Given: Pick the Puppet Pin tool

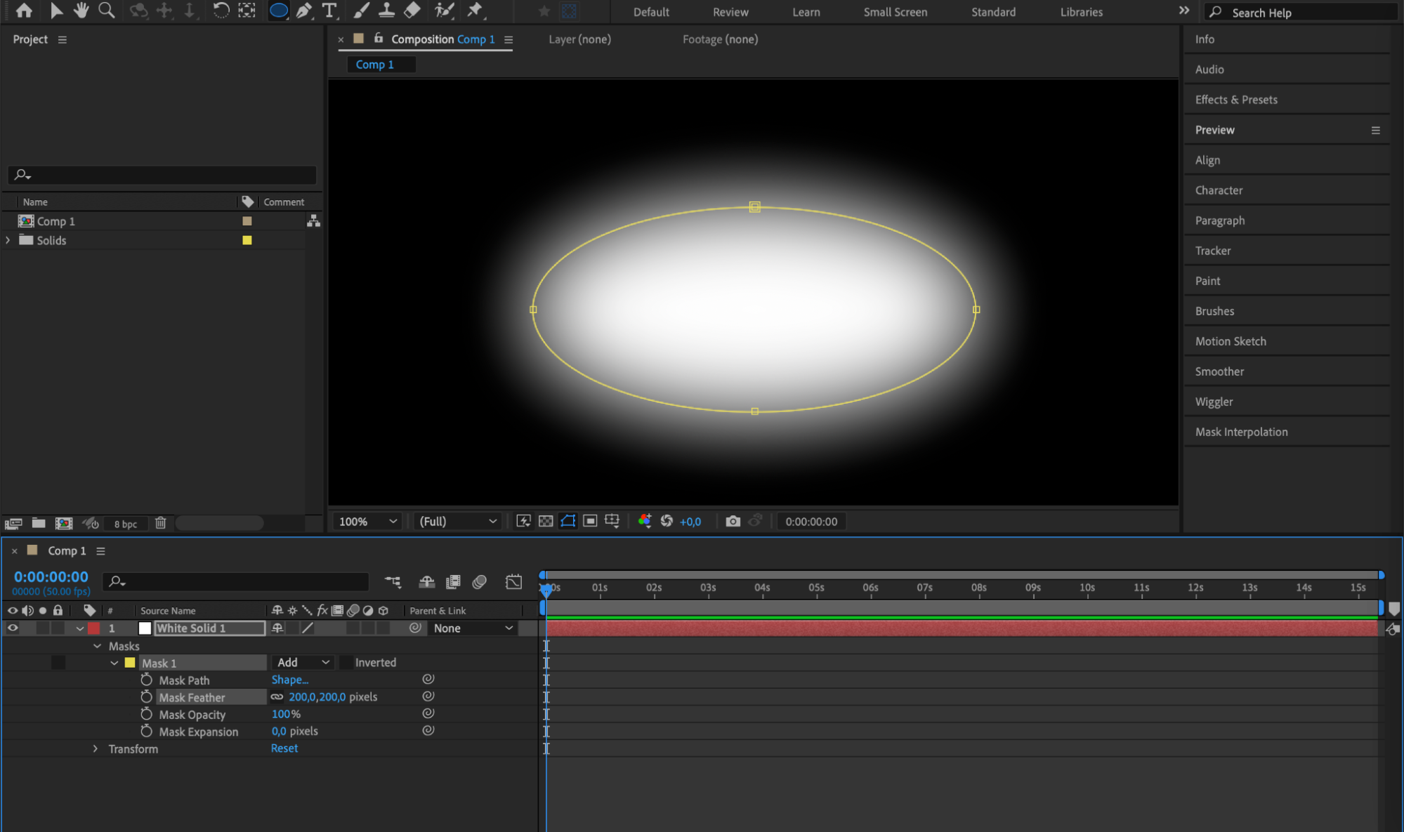Looking at the screenshot, I should tap(475, 11).
